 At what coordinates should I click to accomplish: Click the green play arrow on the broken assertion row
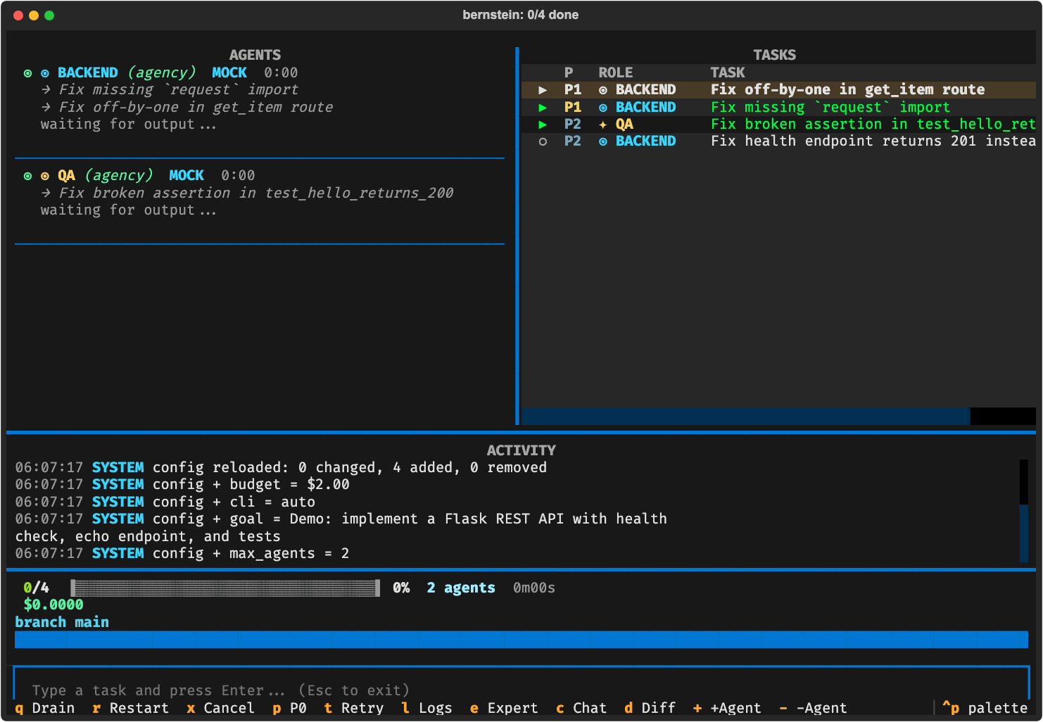tap(543, 125)
